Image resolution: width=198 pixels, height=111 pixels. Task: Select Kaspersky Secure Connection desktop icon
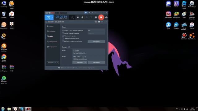[x=4, y=80]
